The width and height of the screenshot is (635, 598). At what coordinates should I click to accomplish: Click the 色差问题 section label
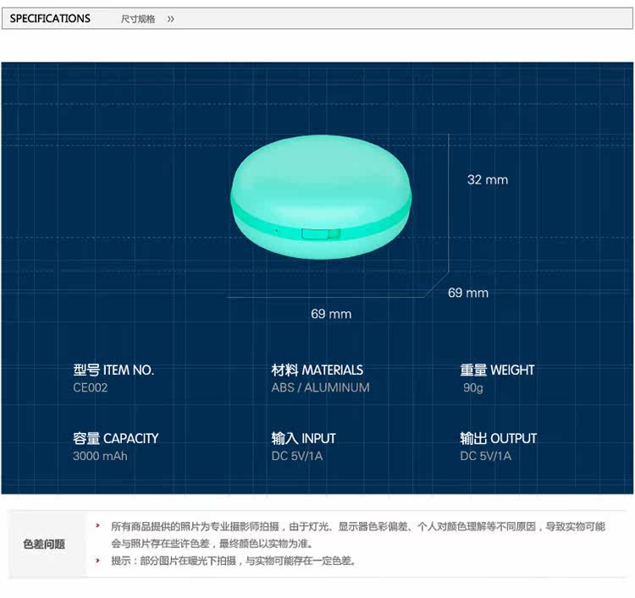point(44,544)
